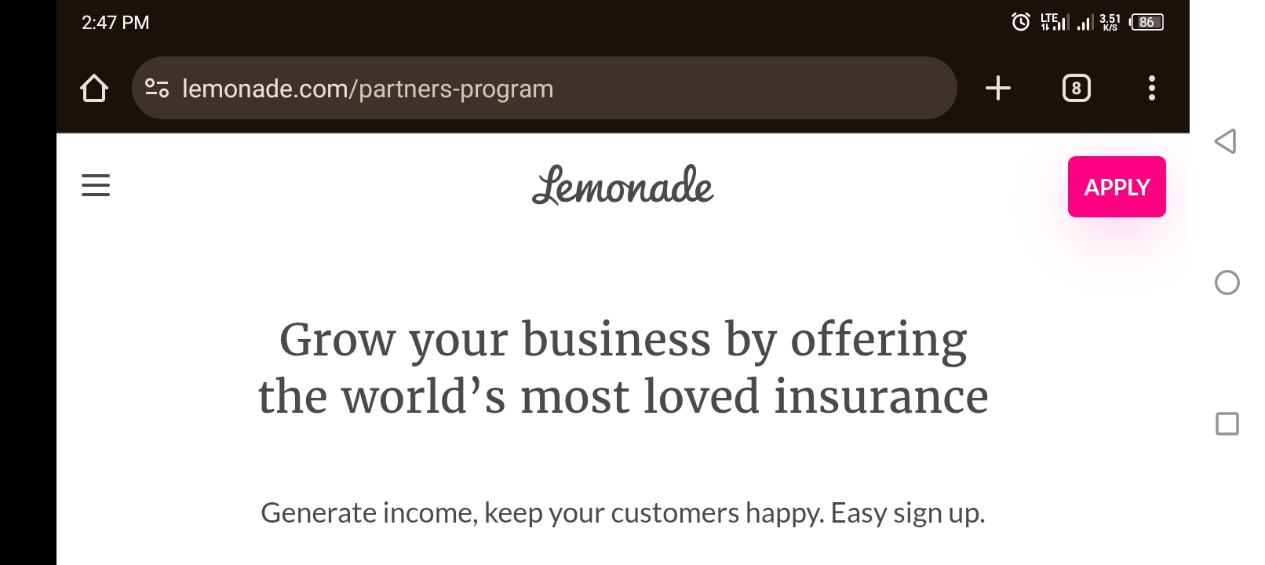
Task: Expand the Lemonade hamburger navigation menu
Action: point(96,185)
